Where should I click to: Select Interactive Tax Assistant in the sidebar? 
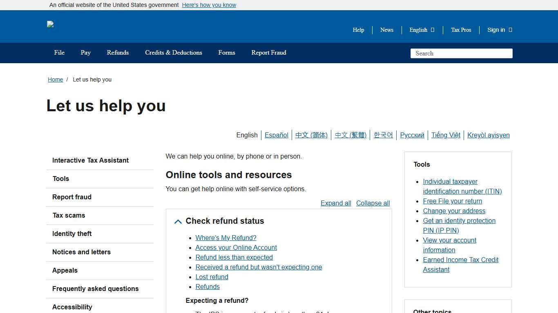click(90, 160)
